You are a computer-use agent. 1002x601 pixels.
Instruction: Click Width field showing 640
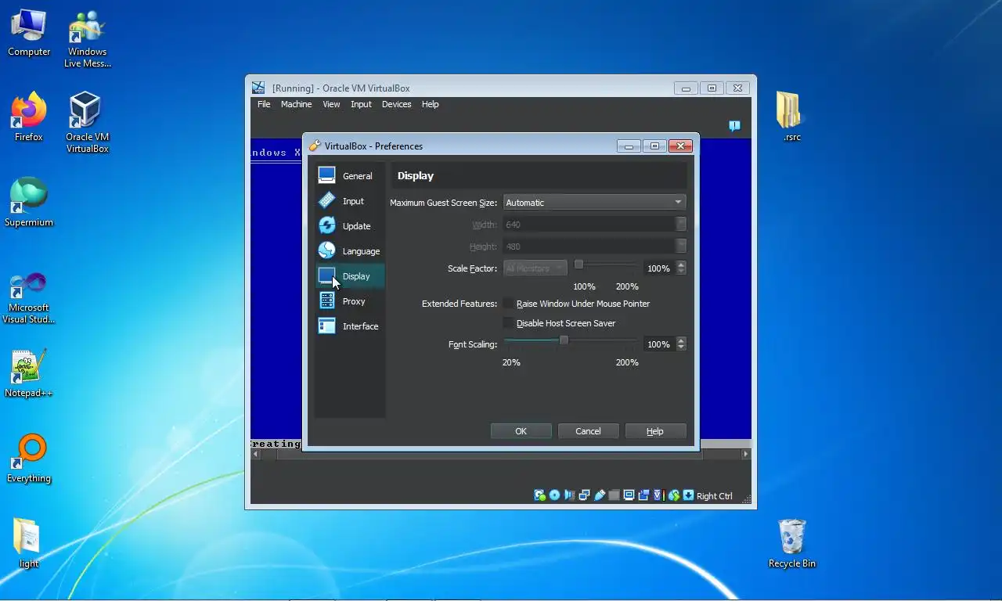click(594, 225)
